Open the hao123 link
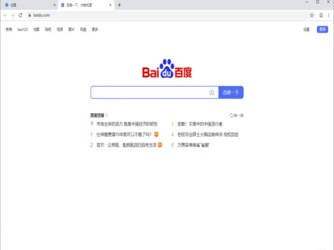Viewport: 334px width, 250px height. click(x=23, y=29)
